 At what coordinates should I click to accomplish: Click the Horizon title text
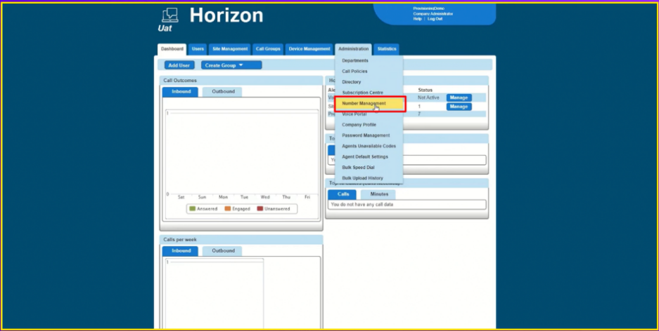226,15
